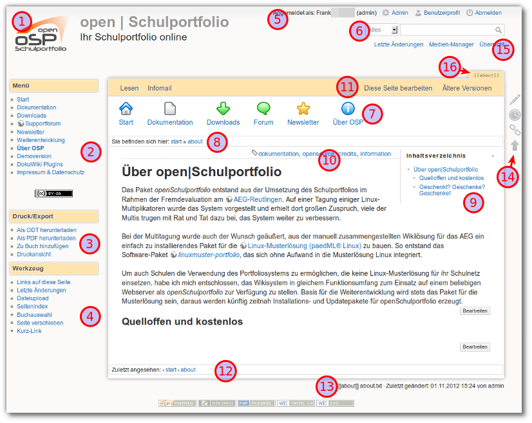This screenshot has height=423, width=532.
Task: Jump to top with the up-arrow icon
Action: click(515, 146)
